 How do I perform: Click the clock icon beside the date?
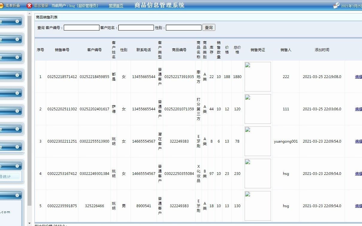point(336,5)
